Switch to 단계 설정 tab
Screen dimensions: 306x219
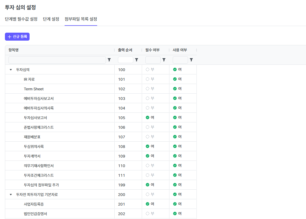coord(51,19)
